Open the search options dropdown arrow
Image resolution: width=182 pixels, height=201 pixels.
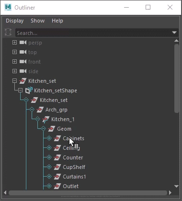[x=174, y=33]
